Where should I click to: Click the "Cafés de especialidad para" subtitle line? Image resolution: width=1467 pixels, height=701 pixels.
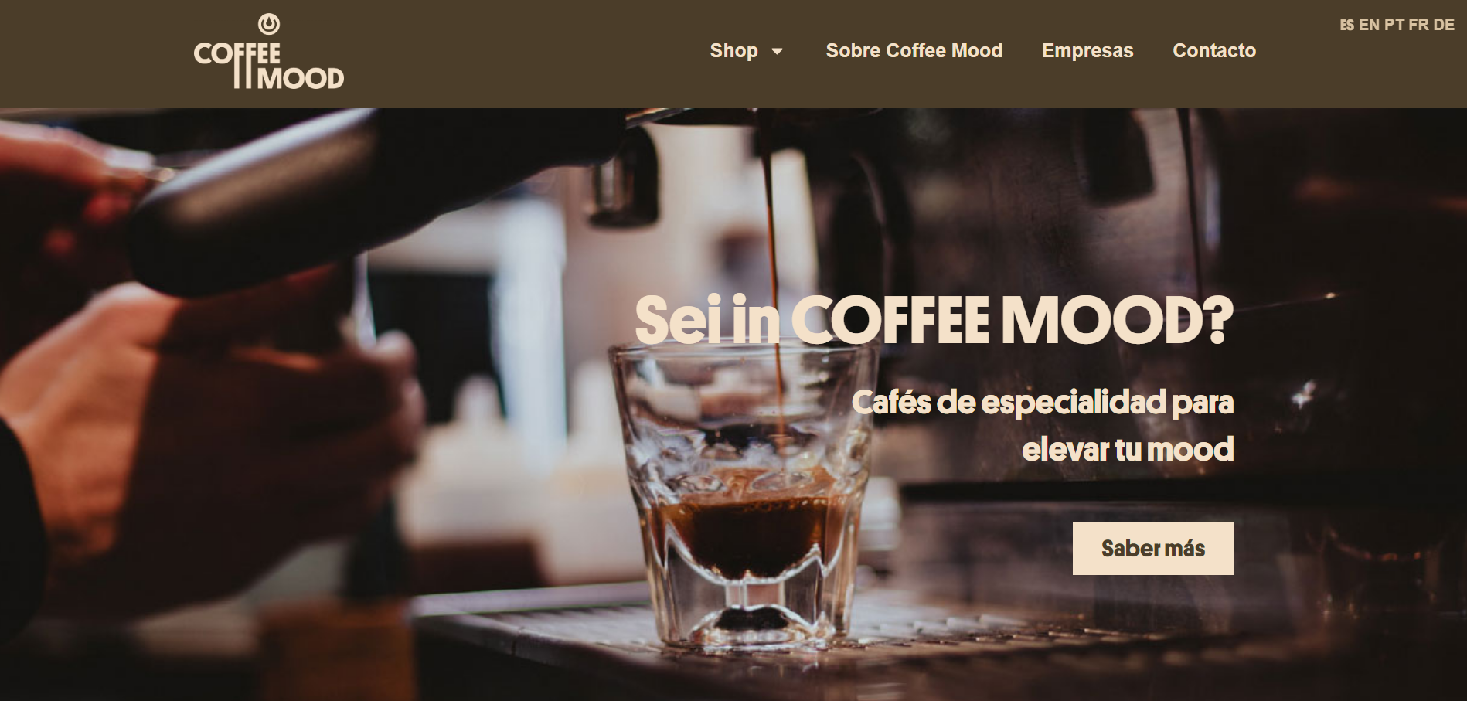[x=1042, y=403]
